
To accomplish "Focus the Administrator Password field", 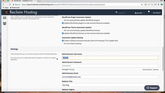I will point(110,66).
